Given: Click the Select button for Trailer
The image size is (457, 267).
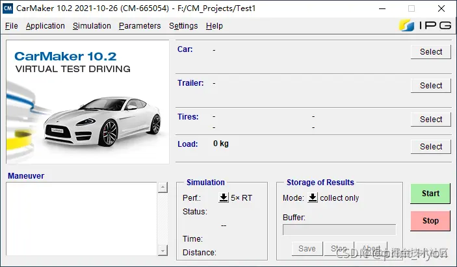Looking at the screenshot, I should (431, 86).
